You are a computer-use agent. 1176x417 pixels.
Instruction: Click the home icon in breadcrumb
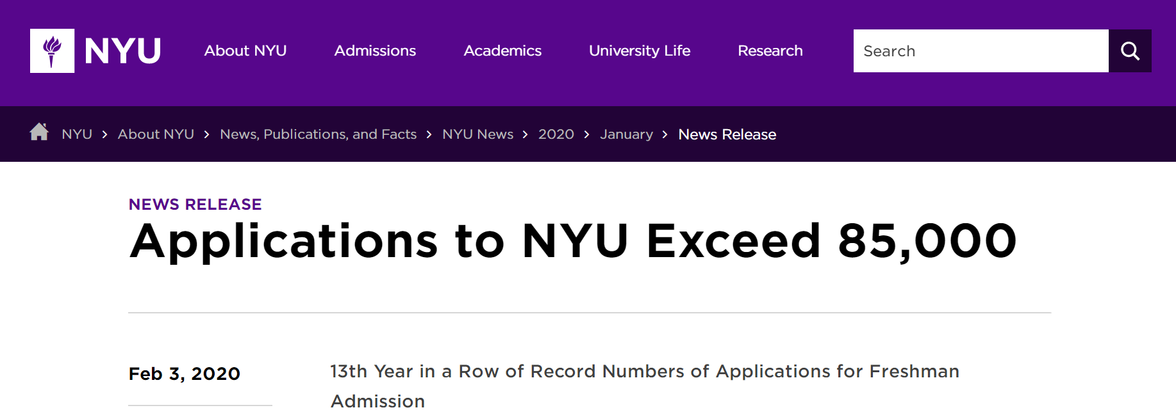click(x=39, y=132)
